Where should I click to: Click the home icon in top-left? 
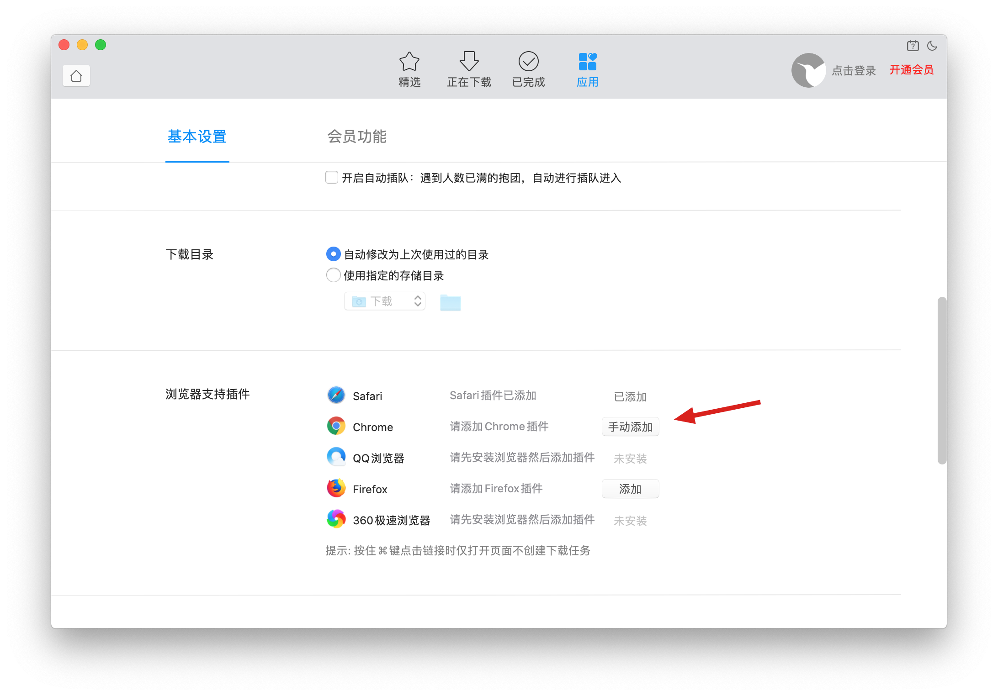[76, 75]
